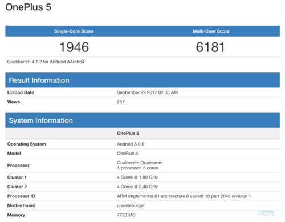Select the Views label
The width and height of the screenshot is (285, 222).
pyautogui.click(x=14, y=102)
